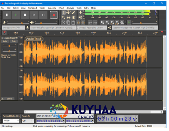Click the Silence audio icon
The width and height of the screenshot is (169, 131).
tap(83, 22)
